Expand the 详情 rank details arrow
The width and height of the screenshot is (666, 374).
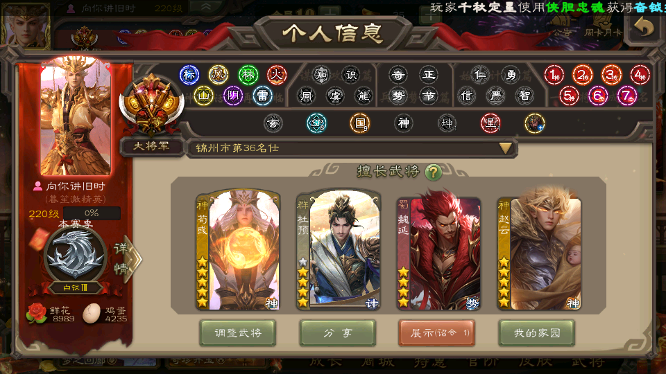[128, 259]
